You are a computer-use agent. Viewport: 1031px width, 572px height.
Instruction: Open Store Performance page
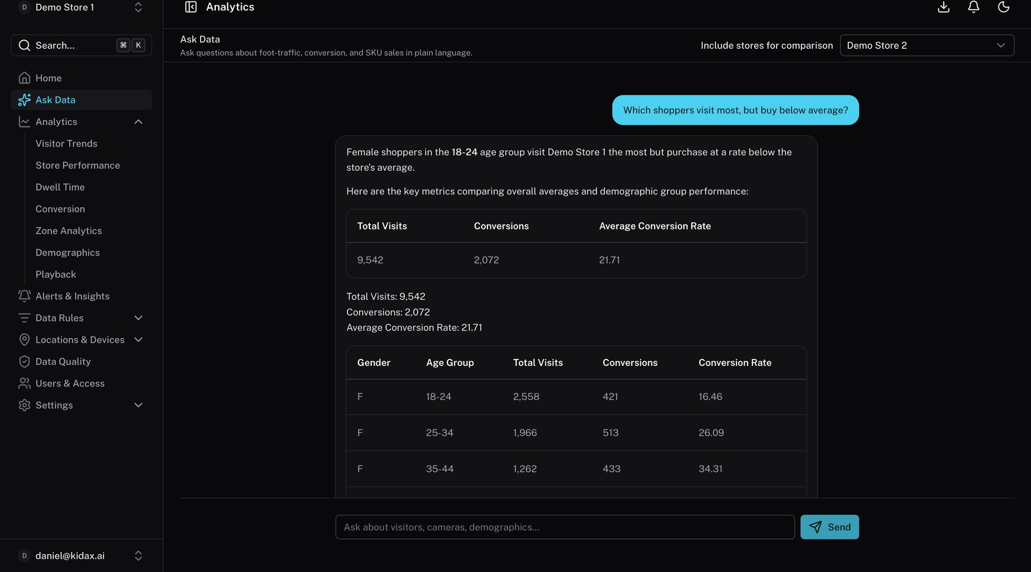[x=78, y=165]
